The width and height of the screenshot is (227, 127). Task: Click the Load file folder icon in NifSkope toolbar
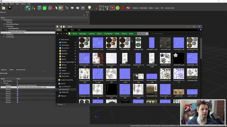(x=3, y=8)
